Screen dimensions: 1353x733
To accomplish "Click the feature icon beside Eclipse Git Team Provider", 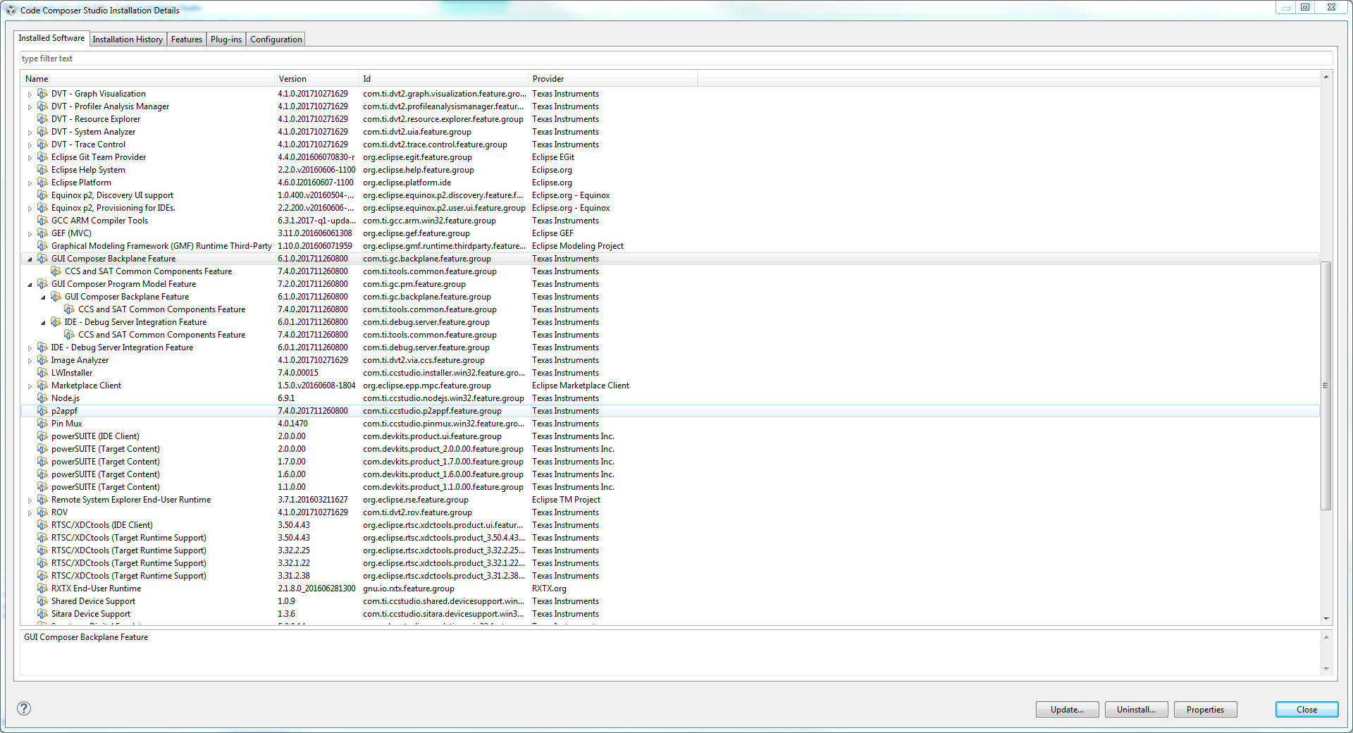I will pyautogui.click(x=42, y=157).
